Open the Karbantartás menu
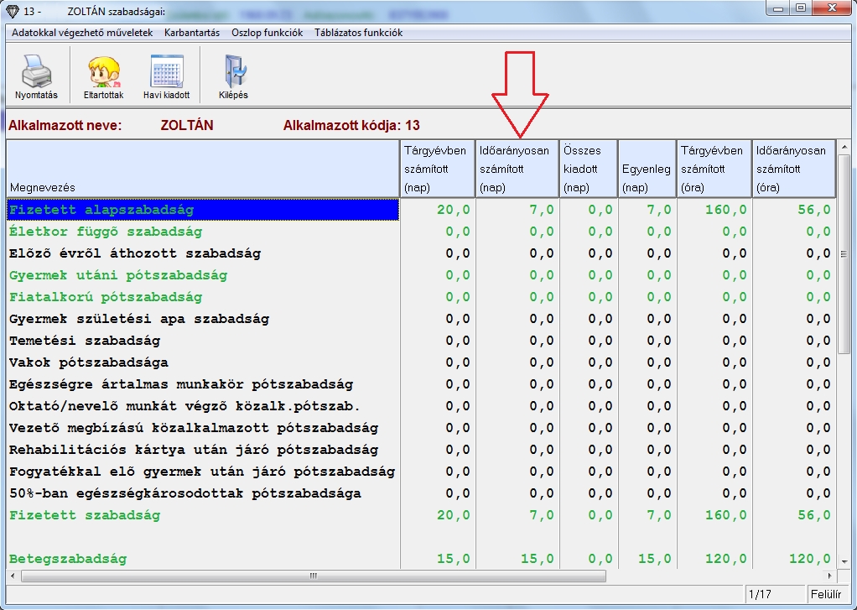The width and height of the screenshot is (857, 610). pos(192,33)
